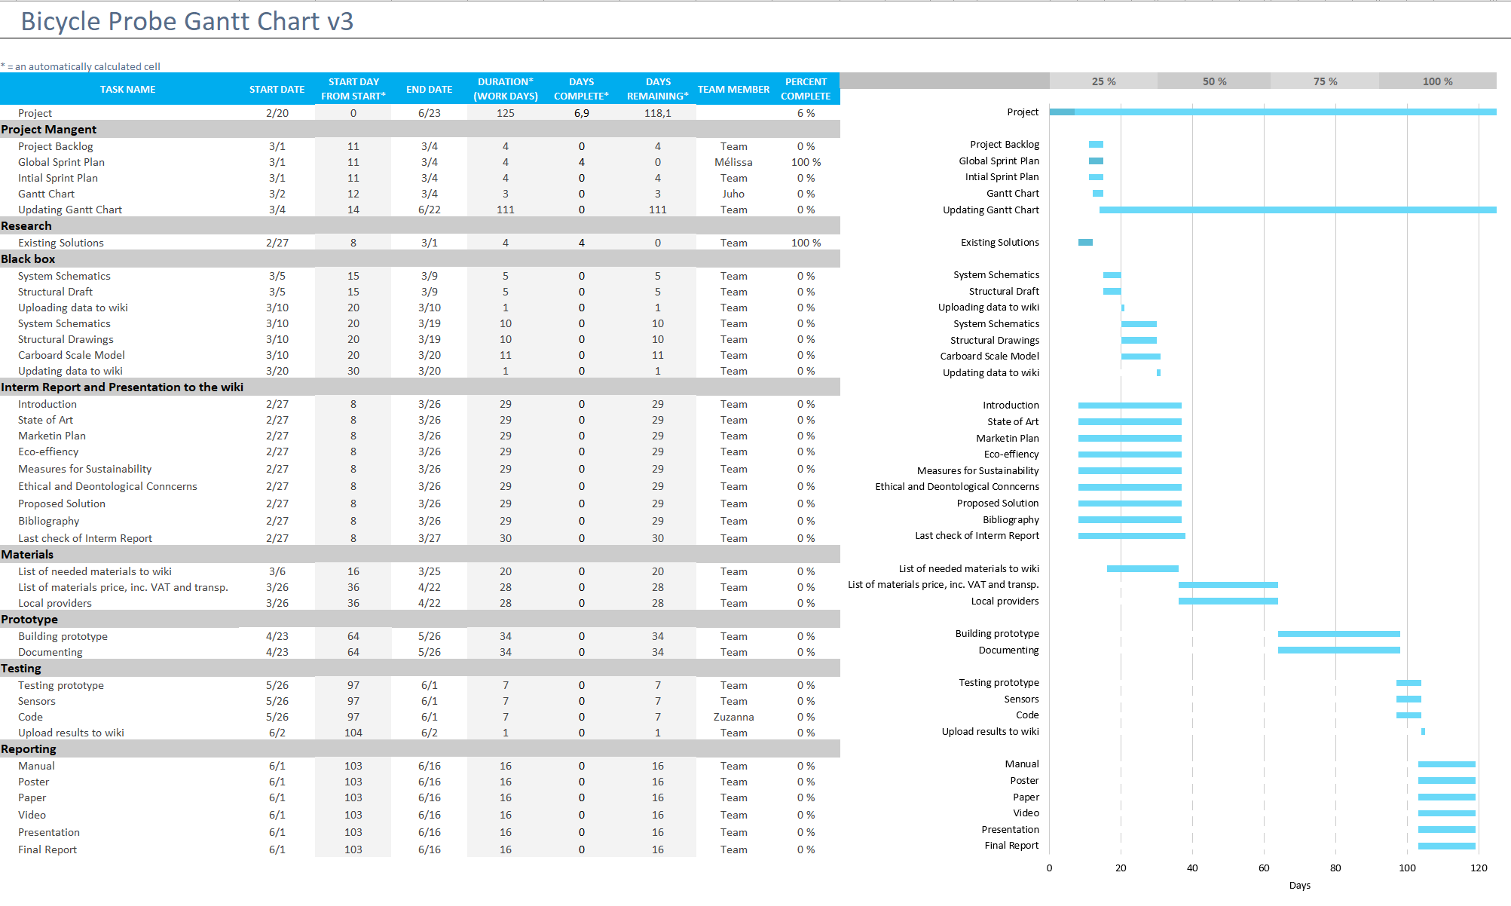Click the Days axis title on chart
The height and width of the screenshot is (906, 1511).
coord(1299,885)
